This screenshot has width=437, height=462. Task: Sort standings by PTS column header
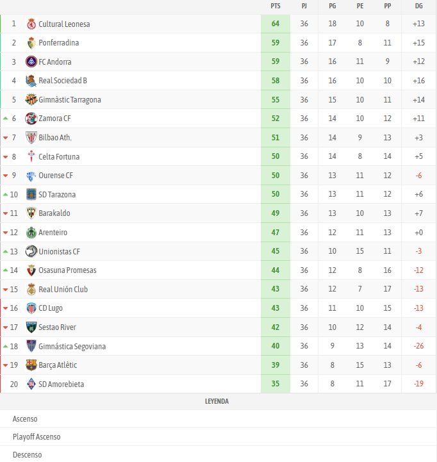tap(276, 6)
